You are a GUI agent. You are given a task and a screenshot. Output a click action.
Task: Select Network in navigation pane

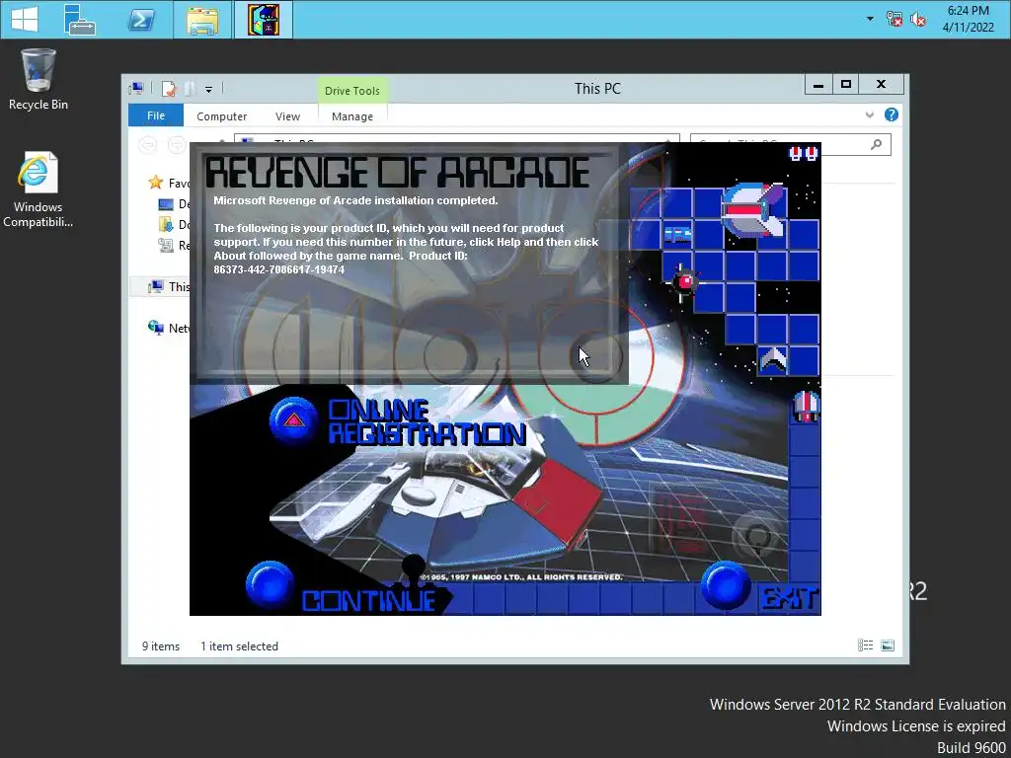[169, 328]
